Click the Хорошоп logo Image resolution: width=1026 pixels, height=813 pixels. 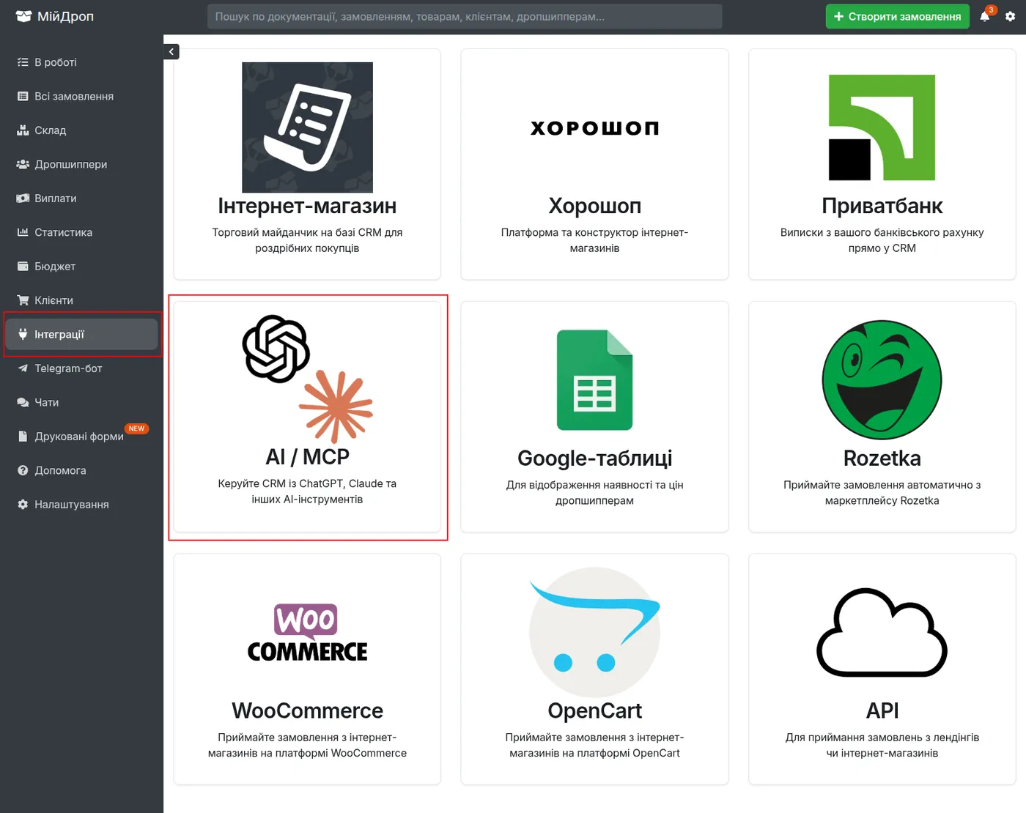click(594, 128)
